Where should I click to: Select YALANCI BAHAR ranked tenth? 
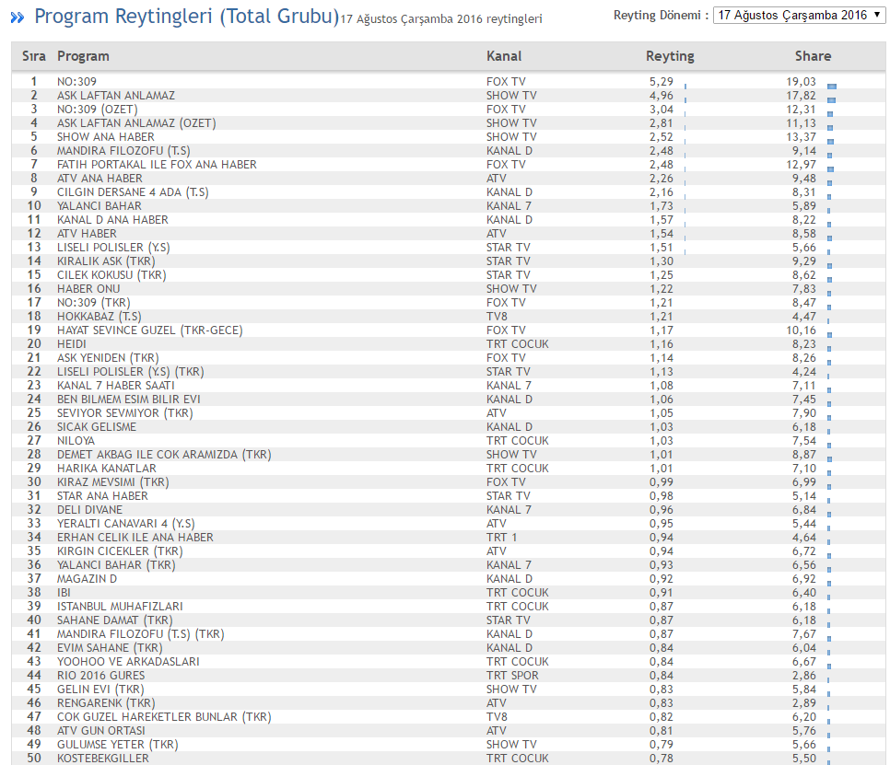point(100,206)
